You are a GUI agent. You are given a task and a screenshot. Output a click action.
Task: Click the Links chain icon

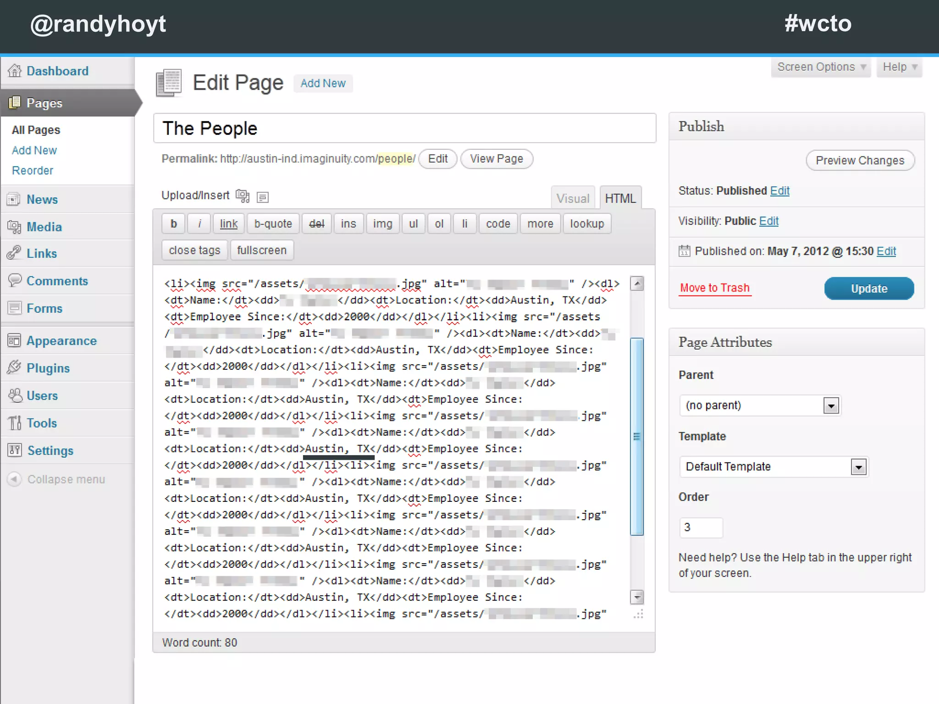pyautogui.click(x=15, y=253)
